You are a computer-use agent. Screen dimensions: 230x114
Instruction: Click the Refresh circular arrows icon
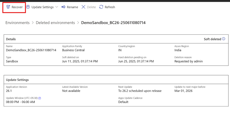tap(101, 7)
